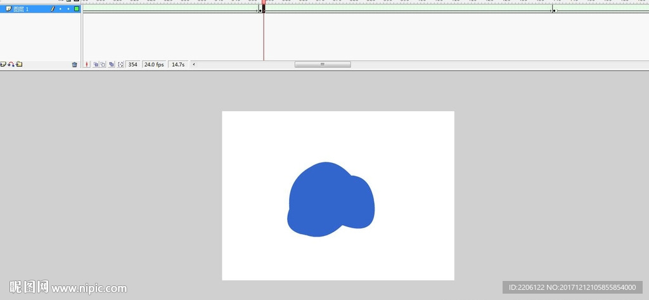Toggle visibility dot for 图层 1

60,9
